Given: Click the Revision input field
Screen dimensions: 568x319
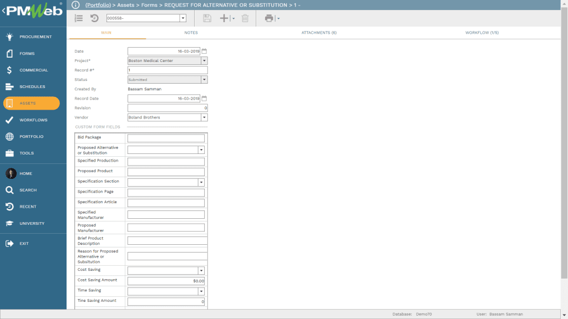Looking at the screenshot, I should pyautogui.click(x=168, y=108).
